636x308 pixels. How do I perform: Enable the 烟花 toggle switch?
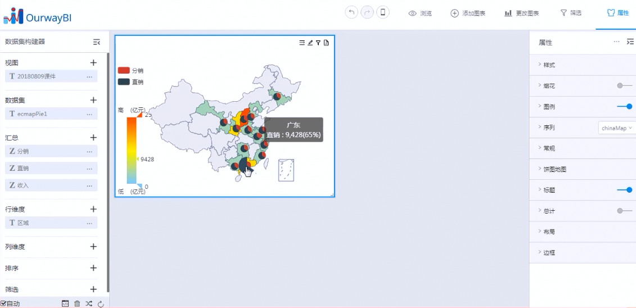click(x=624, y=85)
